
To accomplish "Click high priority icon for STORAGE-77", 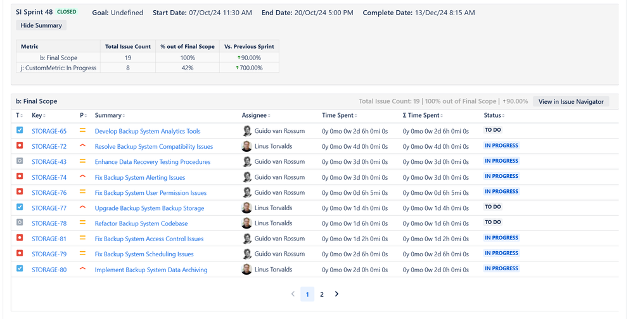I will (x=83, y=208).
